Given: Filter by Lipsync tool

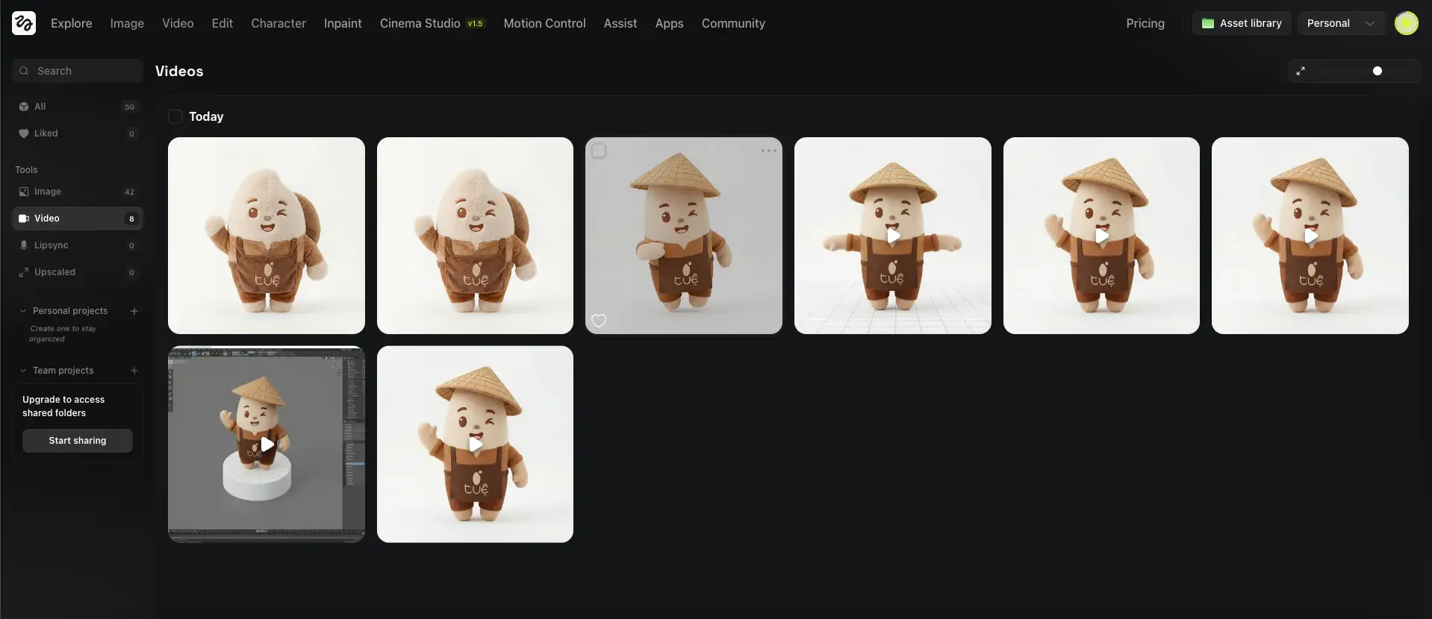Looking at the screenshot, I should click(78, 245).
